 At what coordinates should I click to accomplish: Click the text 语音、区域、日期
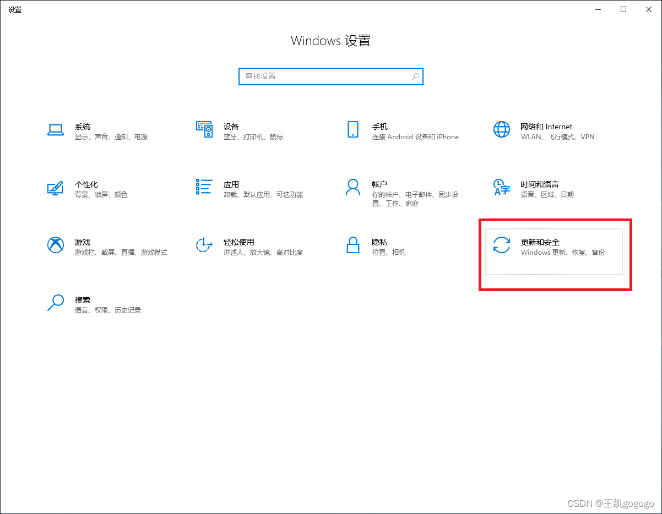(547, 195)
